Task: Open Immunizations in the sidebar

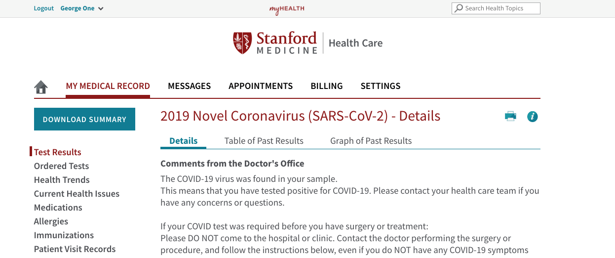Action: tap(64, 235)
